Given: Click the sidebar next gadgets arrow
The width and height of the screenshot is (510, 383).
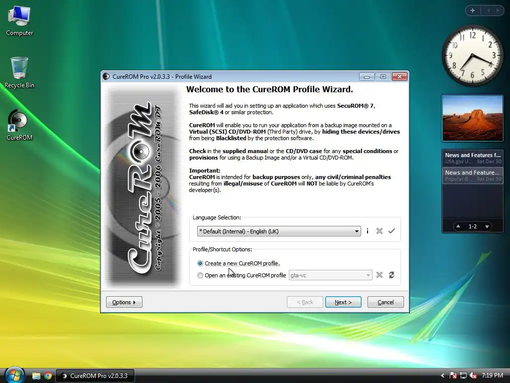Looking at the screenshot, I should pyautogui.click(x=498, y=10).
